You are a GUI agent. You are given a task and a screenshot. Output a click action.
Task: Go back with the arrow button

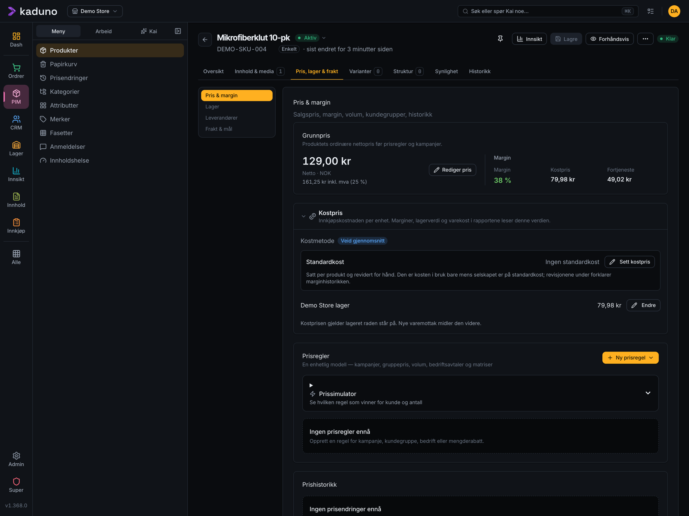(x=205, y=40)
